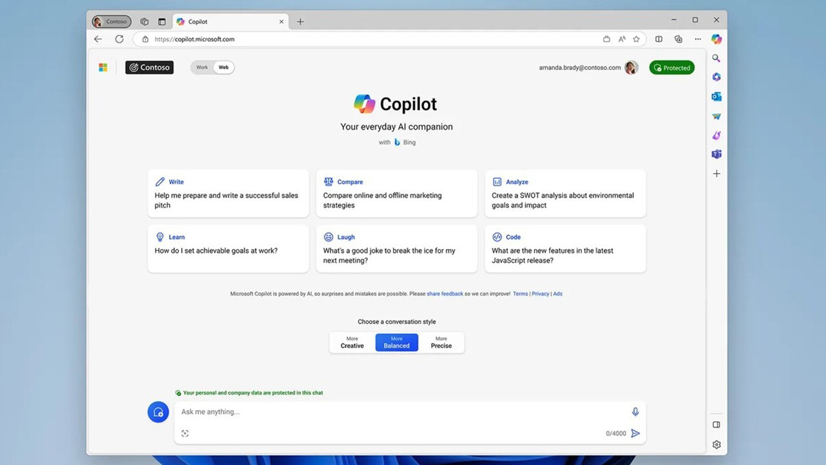Click the data protected notice text
The height and width of the screenshot is (465, 826).
(253, 393)
